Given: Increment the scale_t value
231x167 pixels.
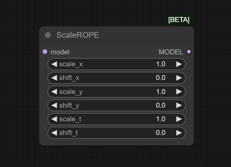Looking at the screenshot, I should pos(179,119).
